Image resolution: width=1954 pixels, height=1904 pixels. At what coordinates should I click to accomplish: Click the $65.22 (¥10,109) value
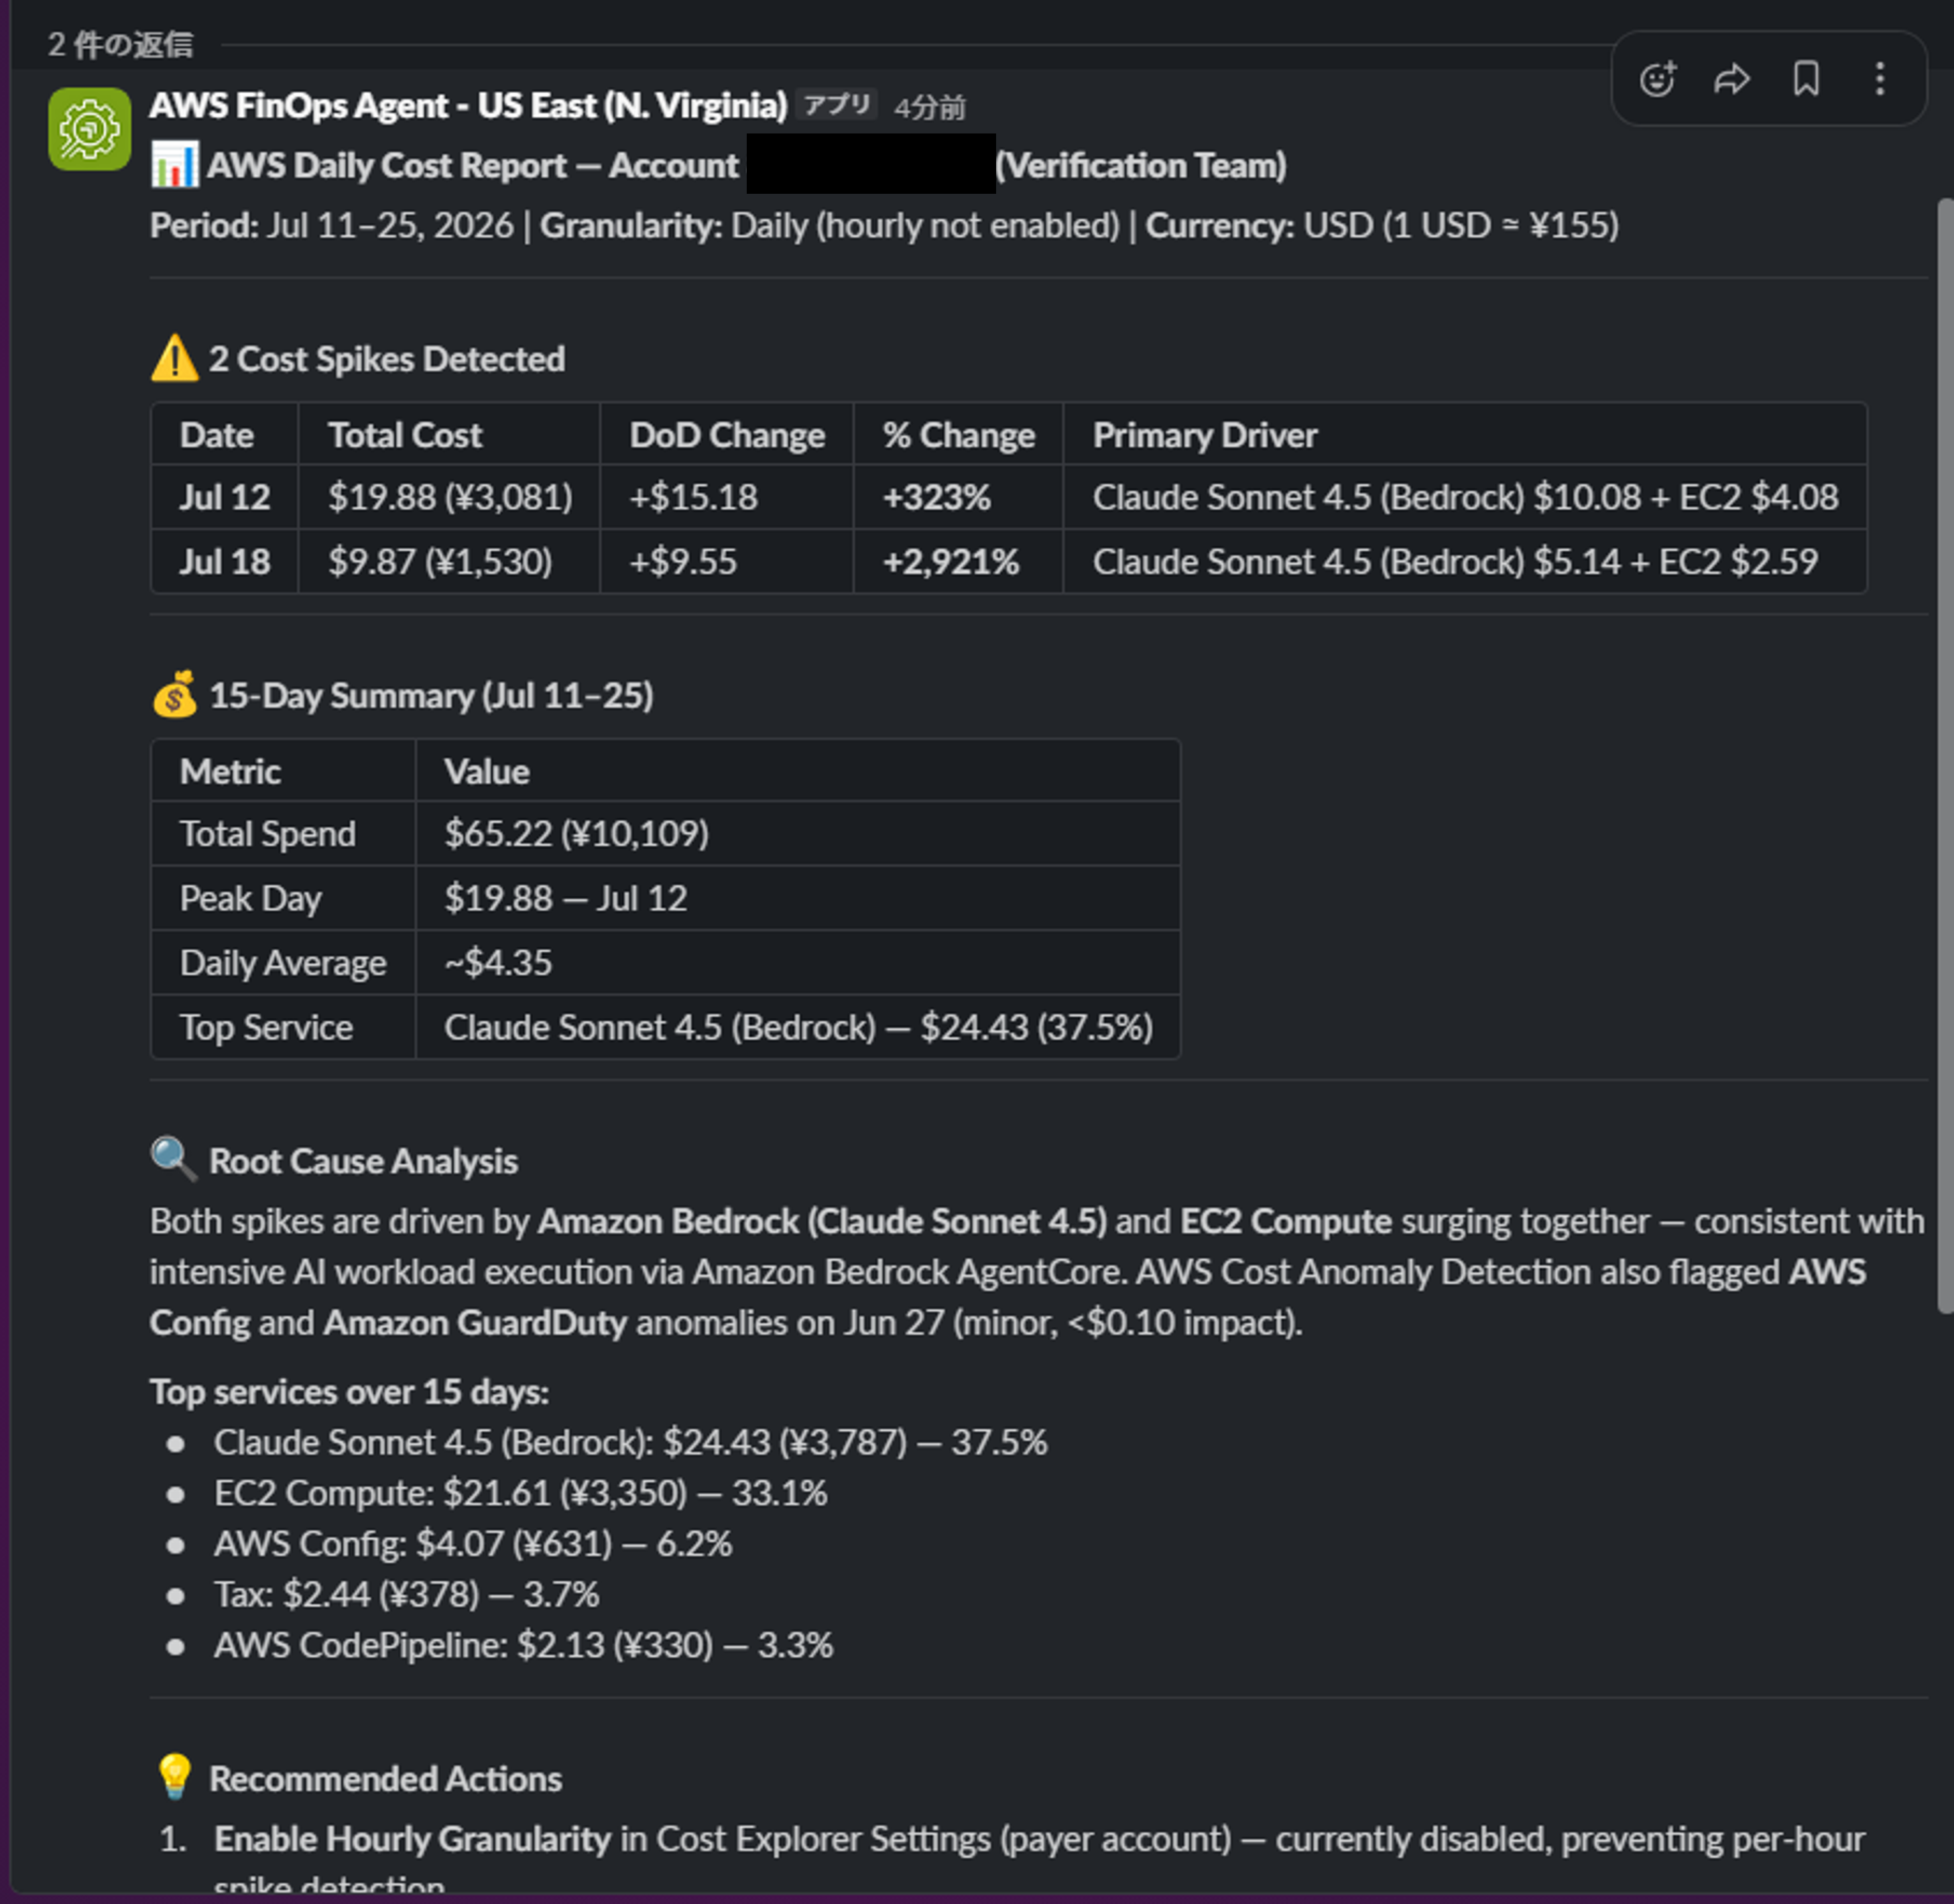pyautogui.click(x=576, y=833)
